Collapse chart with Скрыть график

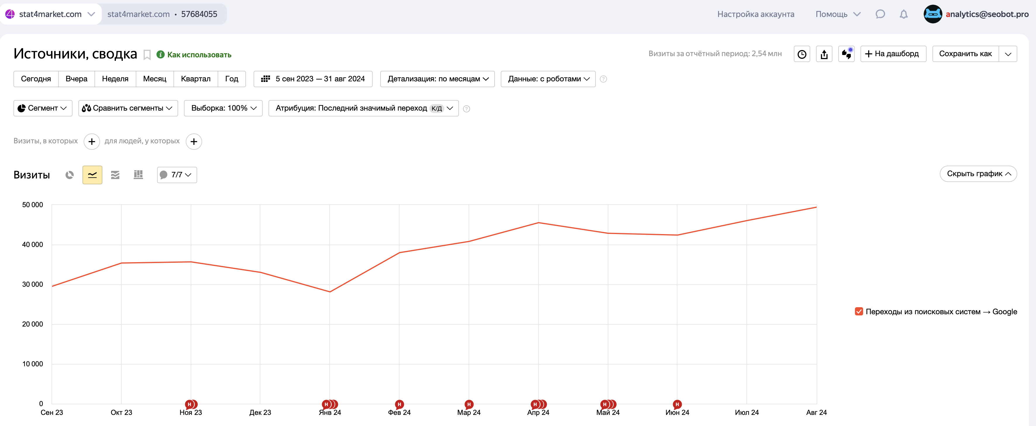(978, 174)
